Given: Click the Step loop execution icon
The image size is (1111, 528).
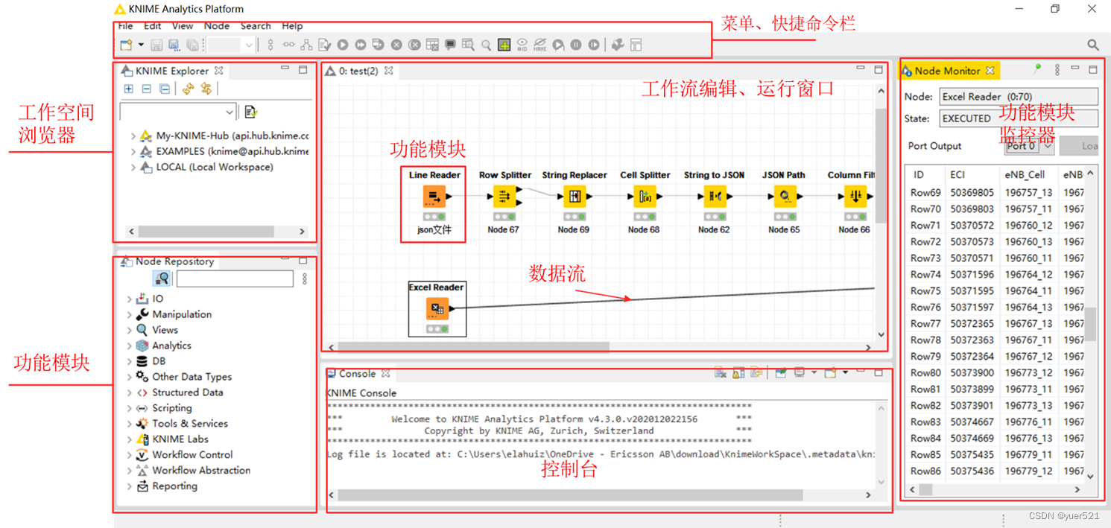Looking at the screenshot, I should [594, 45].
